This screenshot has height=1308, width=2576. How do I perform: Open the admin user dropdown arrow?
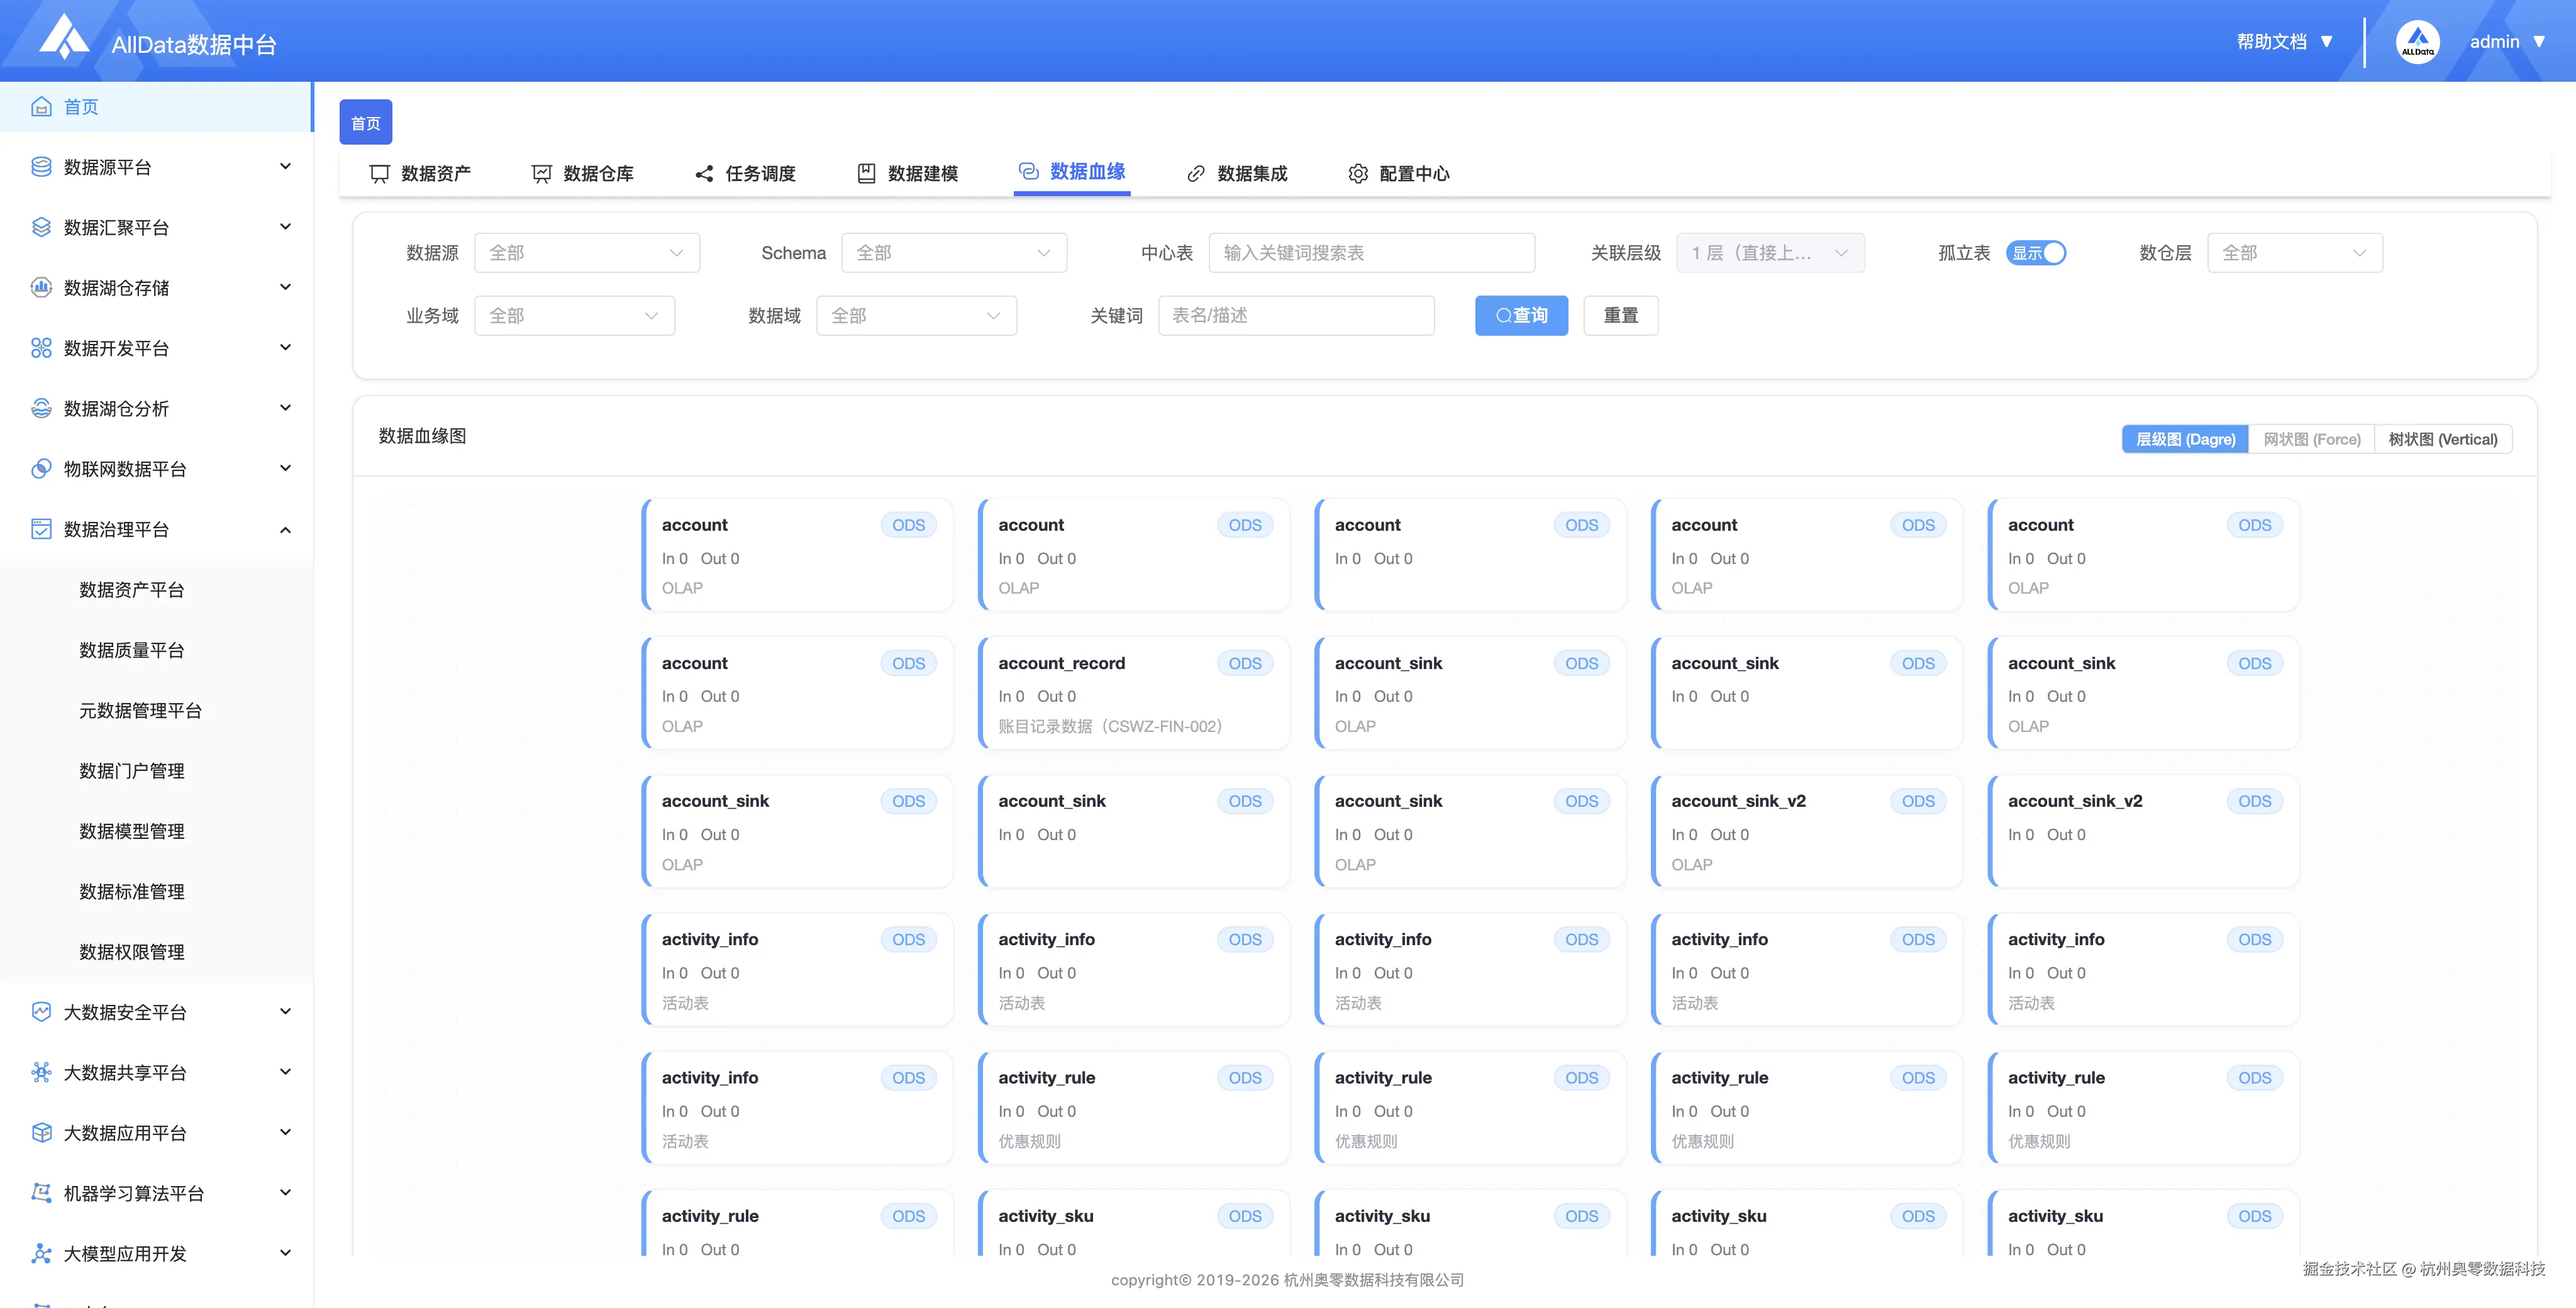[2538, 42]
